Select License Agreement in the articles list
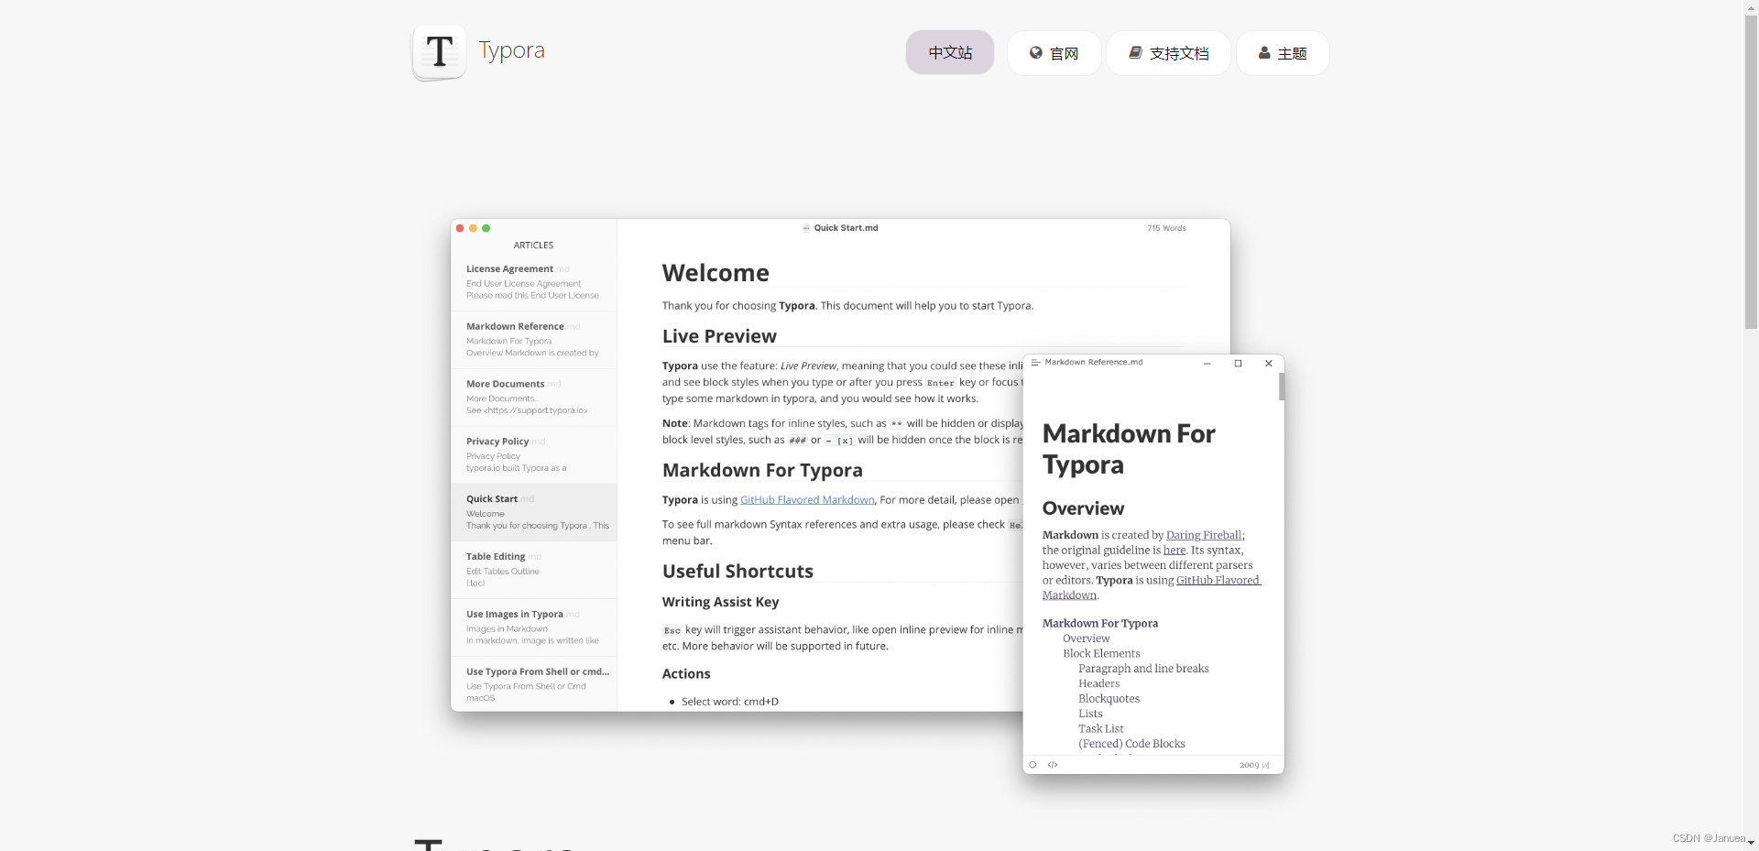This screenshot has height=851, width=1759. (x=533, y=282)
